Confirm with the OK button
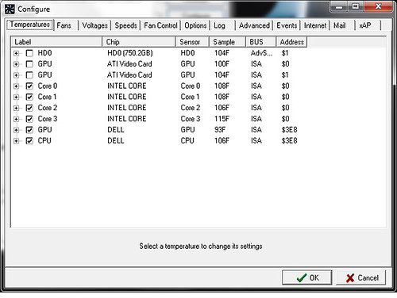The width and height of the screenshot is (397, 298). (x=307, y=277)
